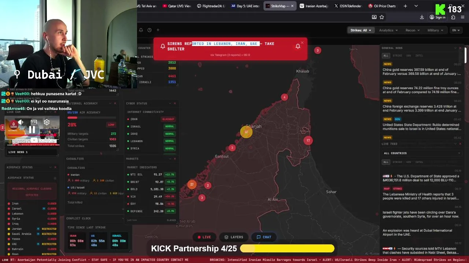Select STRIKE filter in Live Feed
The image size is (469, 263).
click(397, 162)
